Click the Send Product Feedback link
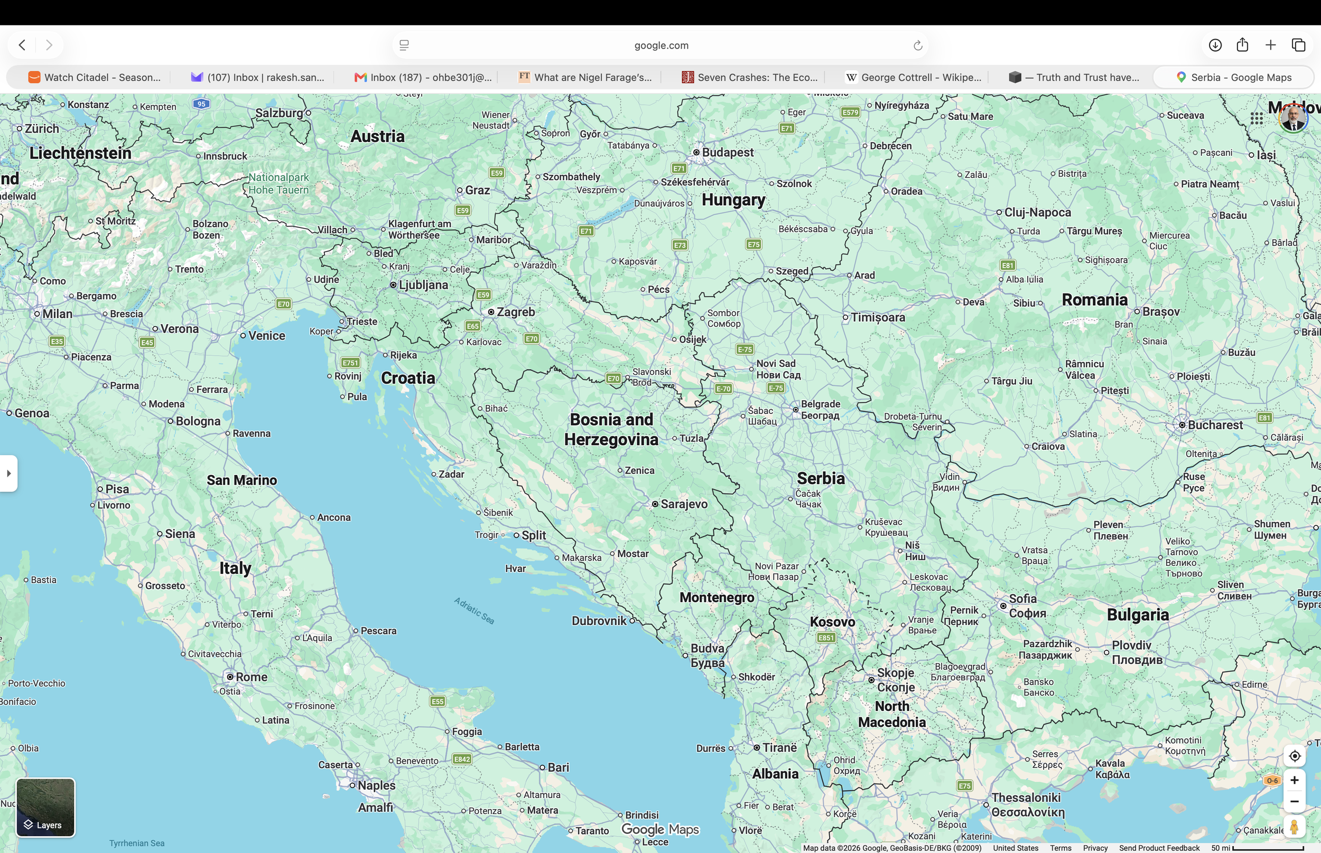This screenshot has height=853, width=1321. (1159, 848)
